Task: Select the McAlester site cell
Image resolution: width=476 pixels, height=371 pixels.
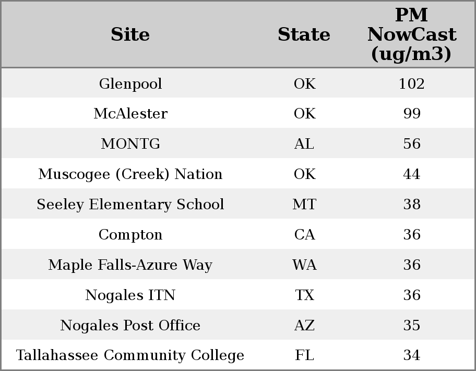Action: (x=130, y=114)
